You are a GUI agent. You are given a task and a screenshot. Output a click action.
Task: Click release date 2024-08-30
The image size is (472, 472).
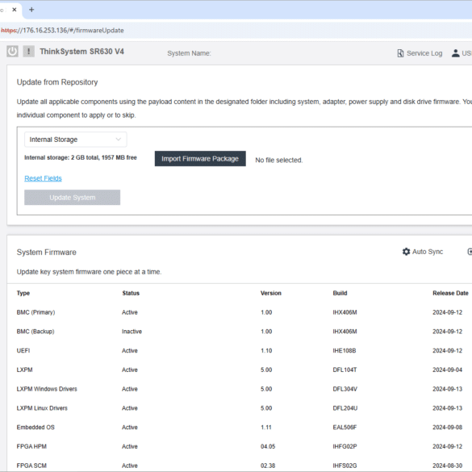click(447, 466)
